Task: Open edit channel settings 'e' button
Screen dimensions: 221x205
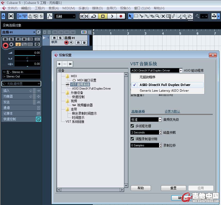Action: (38, 32)
